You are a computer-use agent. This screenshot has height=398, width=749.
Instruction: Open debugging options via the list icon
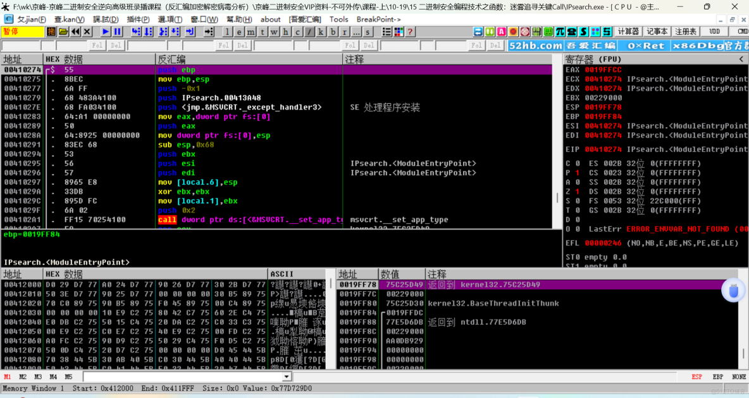coord(387,32)
